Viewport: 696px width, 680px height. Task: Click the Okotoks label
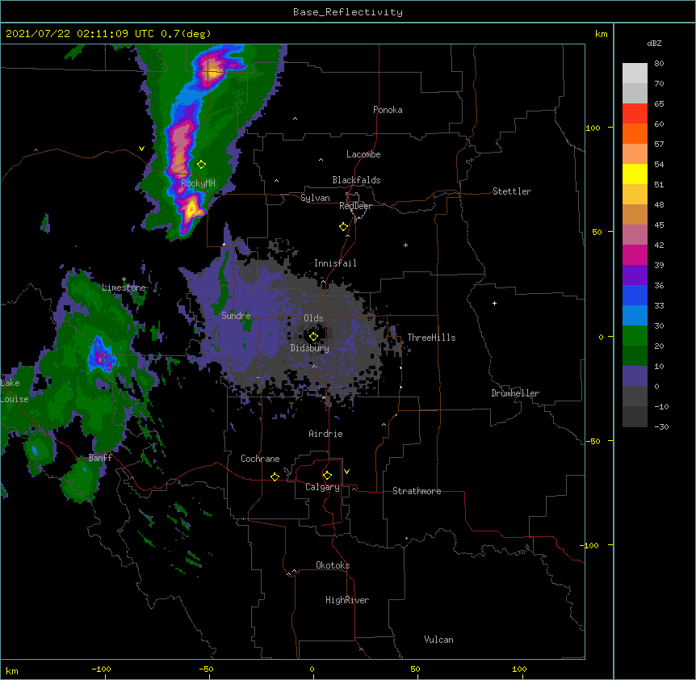(333, 565)
